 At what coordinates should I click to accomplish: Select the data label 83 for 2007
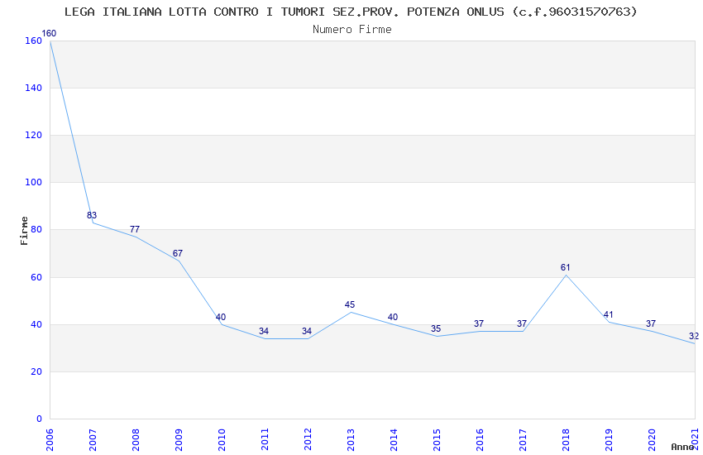(92, 215)
